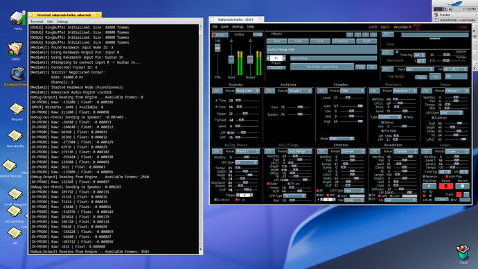Go to next preset with right arrow
The image size is (478, 269).
tap(284, 58)
